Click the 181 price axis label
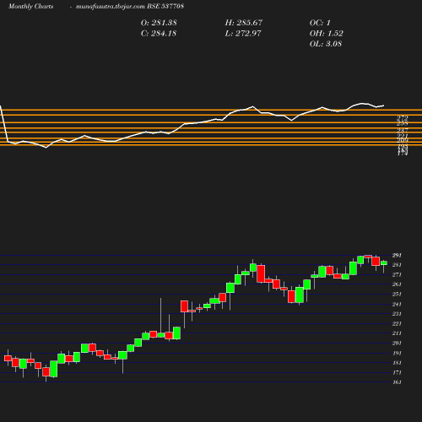The width and height of the screenshot is (422, 422). pyautogui.click(x=397, y=363)
